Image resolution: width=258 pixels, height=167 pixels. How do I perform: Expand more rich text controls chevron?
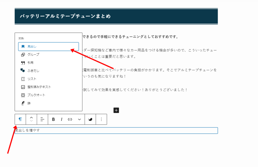pyautogui.click(x=79, y=119)
